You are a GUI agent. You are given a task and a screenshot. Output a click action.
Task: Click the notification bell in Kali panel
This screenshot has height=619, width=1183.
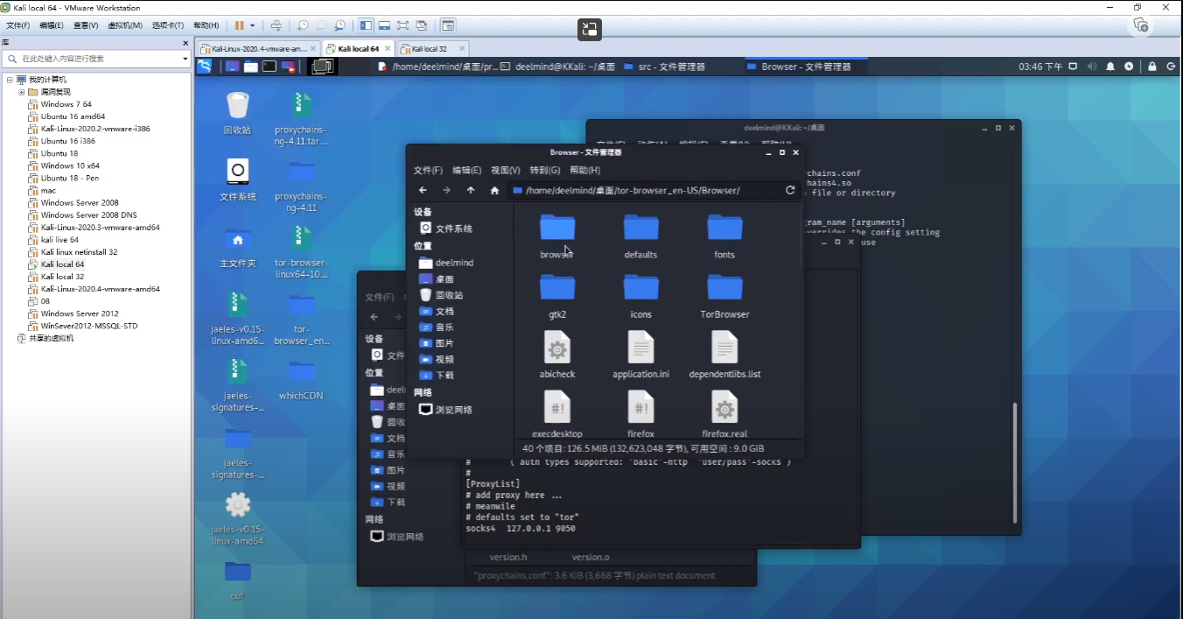1110,67
